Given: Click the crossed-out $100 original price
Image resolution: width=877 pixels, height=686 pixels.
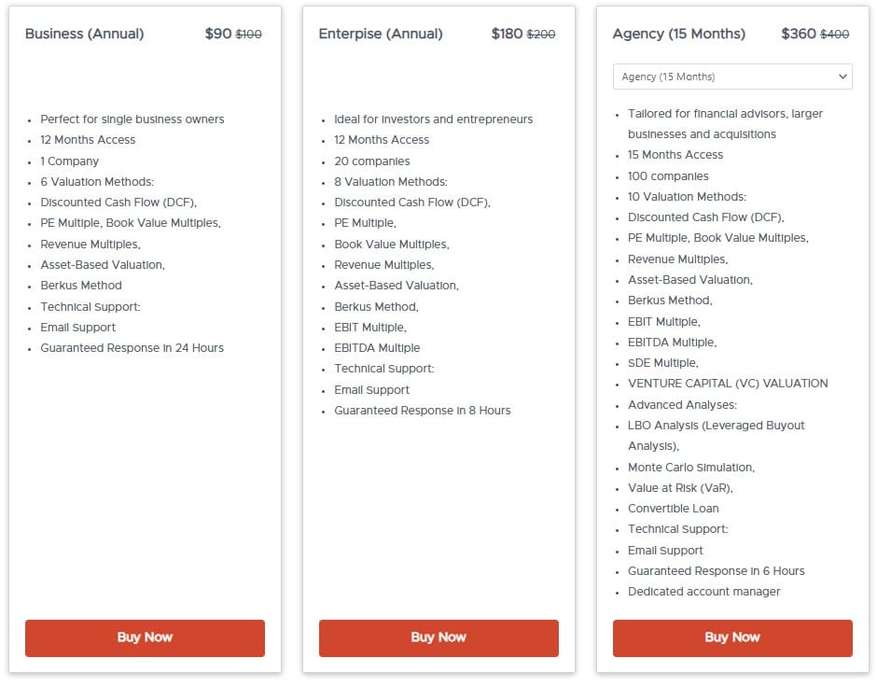Looking at the screenshot, I should click(248, 35).
